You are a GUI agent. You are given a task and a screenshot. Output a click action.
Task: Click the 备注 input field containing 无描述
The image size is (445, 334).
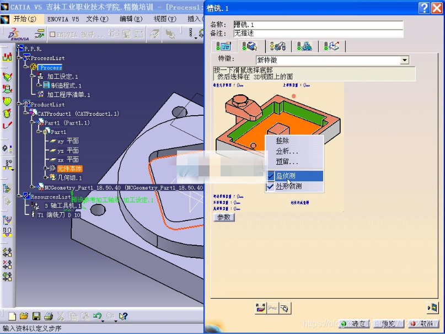click(x=318, y=34)
